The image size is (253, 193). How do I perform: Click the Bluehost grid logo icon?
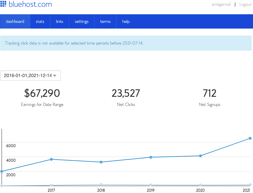click(x=4, y=4)
